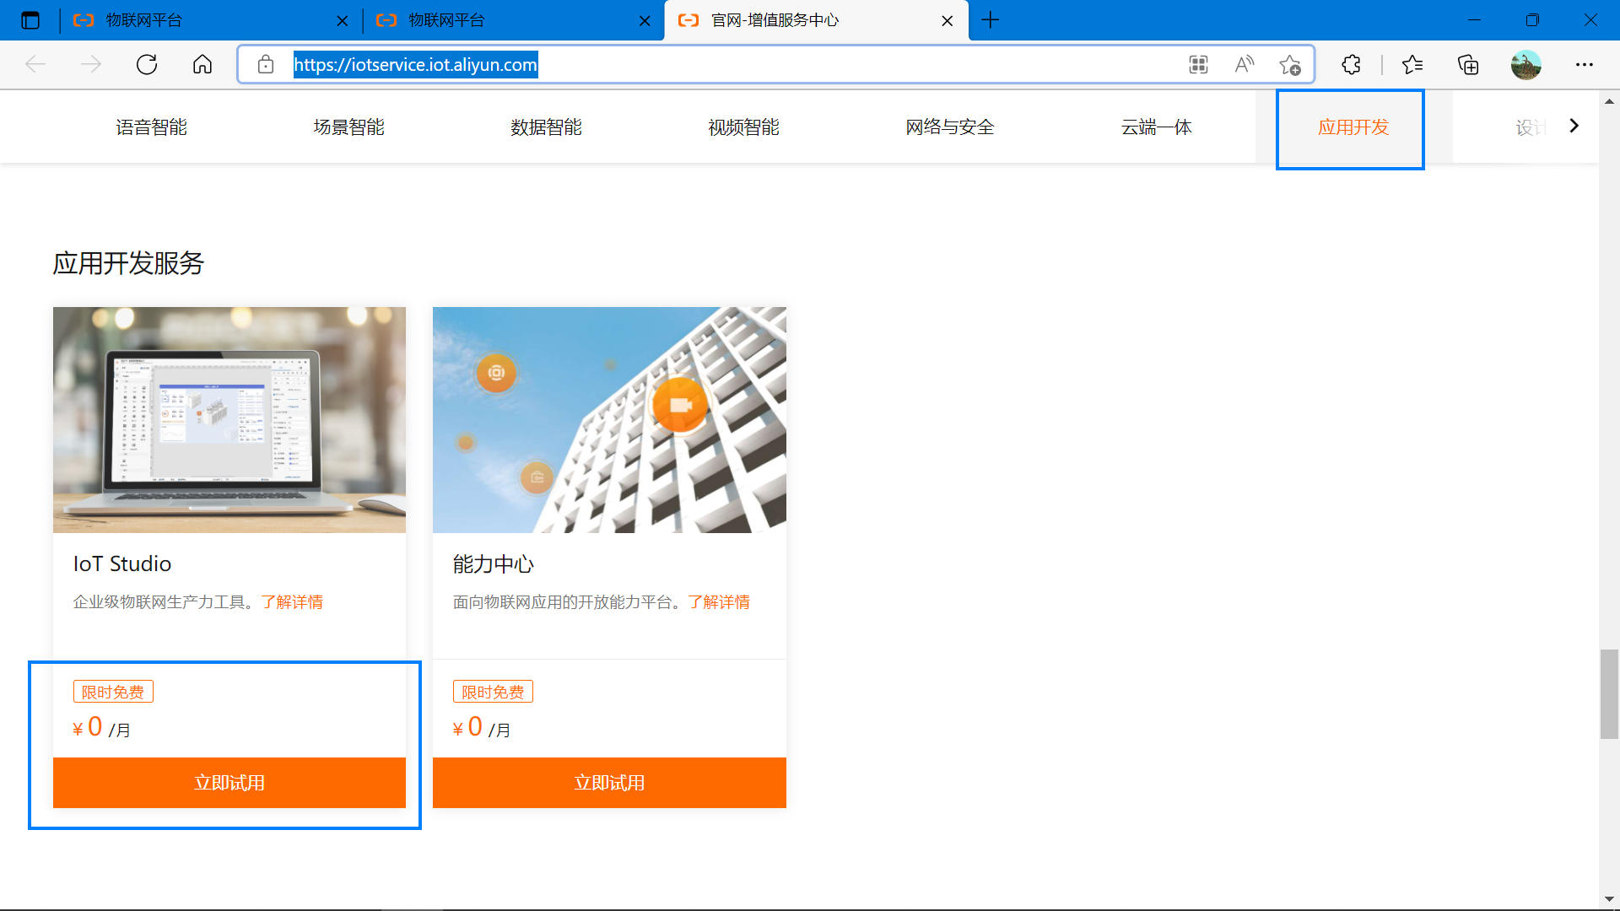
Task: Select the 官网-增值服务中心 tab
Action: (816, 20)
